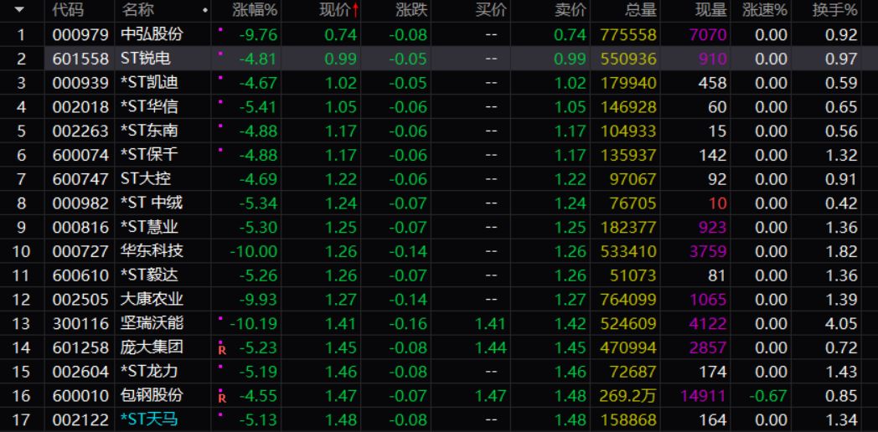This screenshot has width=878, height=432.
Task: Sort by the 代码 column header
Action: tap(68, 9)
